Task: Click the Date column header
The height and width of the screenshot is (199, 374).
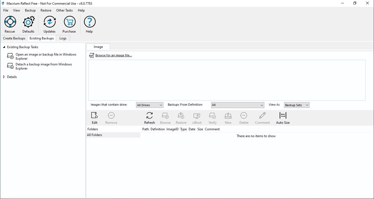Action: [x=192, y=129]
